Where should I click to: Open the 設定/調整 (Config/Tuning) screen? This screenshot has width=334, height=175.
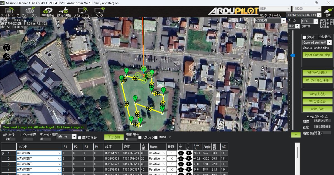click(64, 12)
